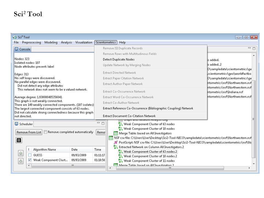Click the Data Manager vertical scrollbar thumb
The width and height of the screenshot is (264, 198).
tap(254, 119)
